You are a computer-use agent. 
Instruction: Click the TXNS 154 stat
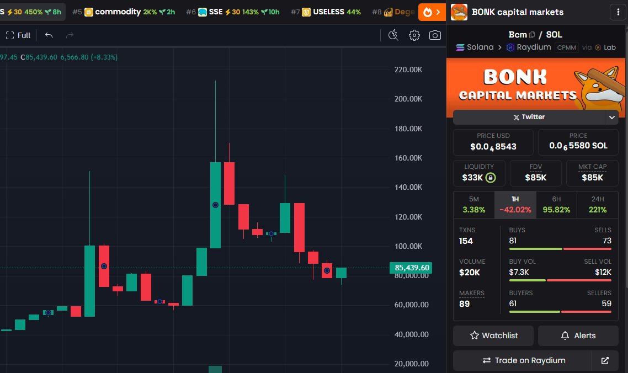pyautogui.click(x=467, y=236)
